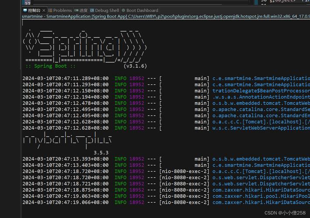Viewport: 310px width, 218px height.
Task: Select the MyBatis-Plus version 3.5.3
Action: pos(101,153)
